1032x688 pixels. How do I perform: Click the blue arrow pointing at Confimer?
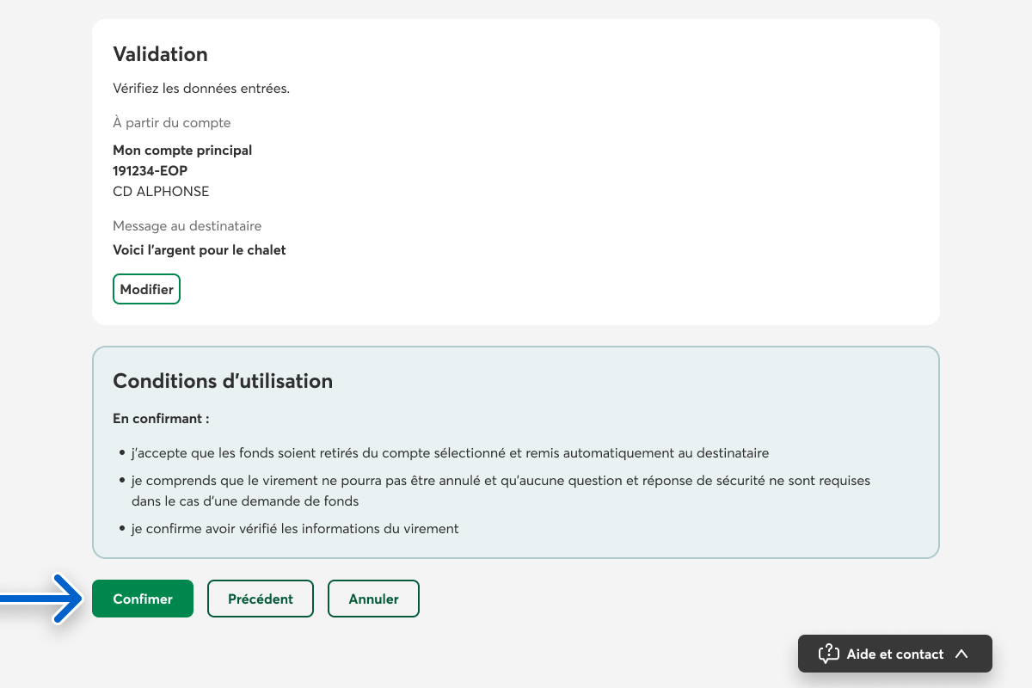[43, 598]
